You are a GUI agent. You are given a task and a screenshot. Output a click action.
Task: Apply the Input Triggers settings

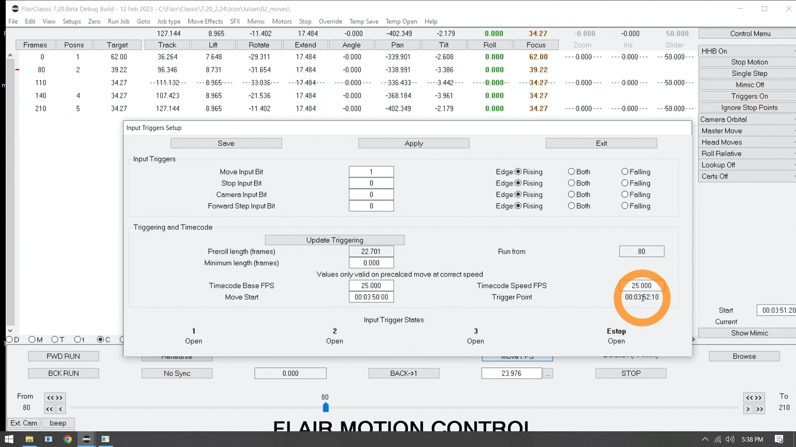[x=414, y=144]
